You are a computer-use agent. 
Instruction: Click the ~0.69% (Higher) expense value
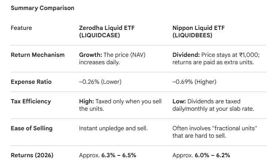(194, 82)
